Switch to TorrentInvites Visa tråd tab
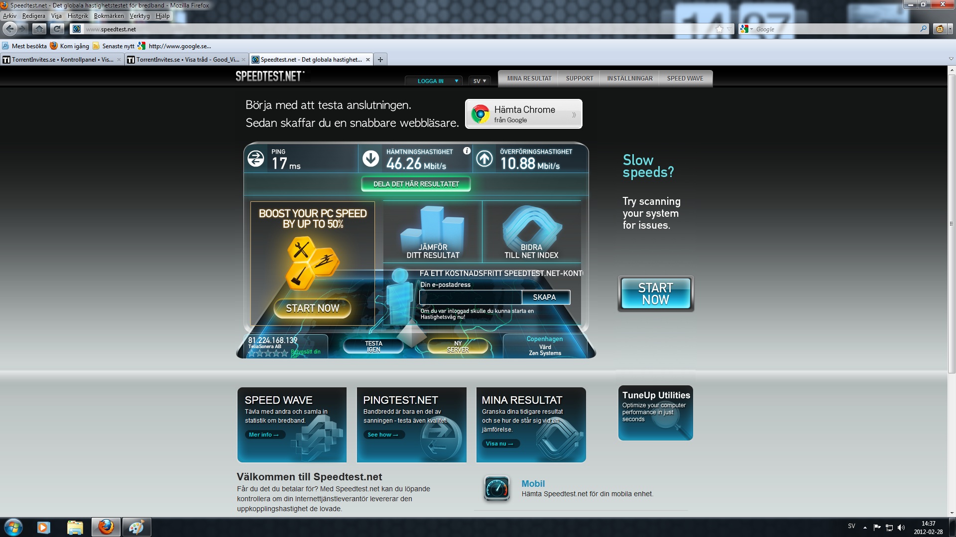Viewport: 956px width, 537px height. 186,60
